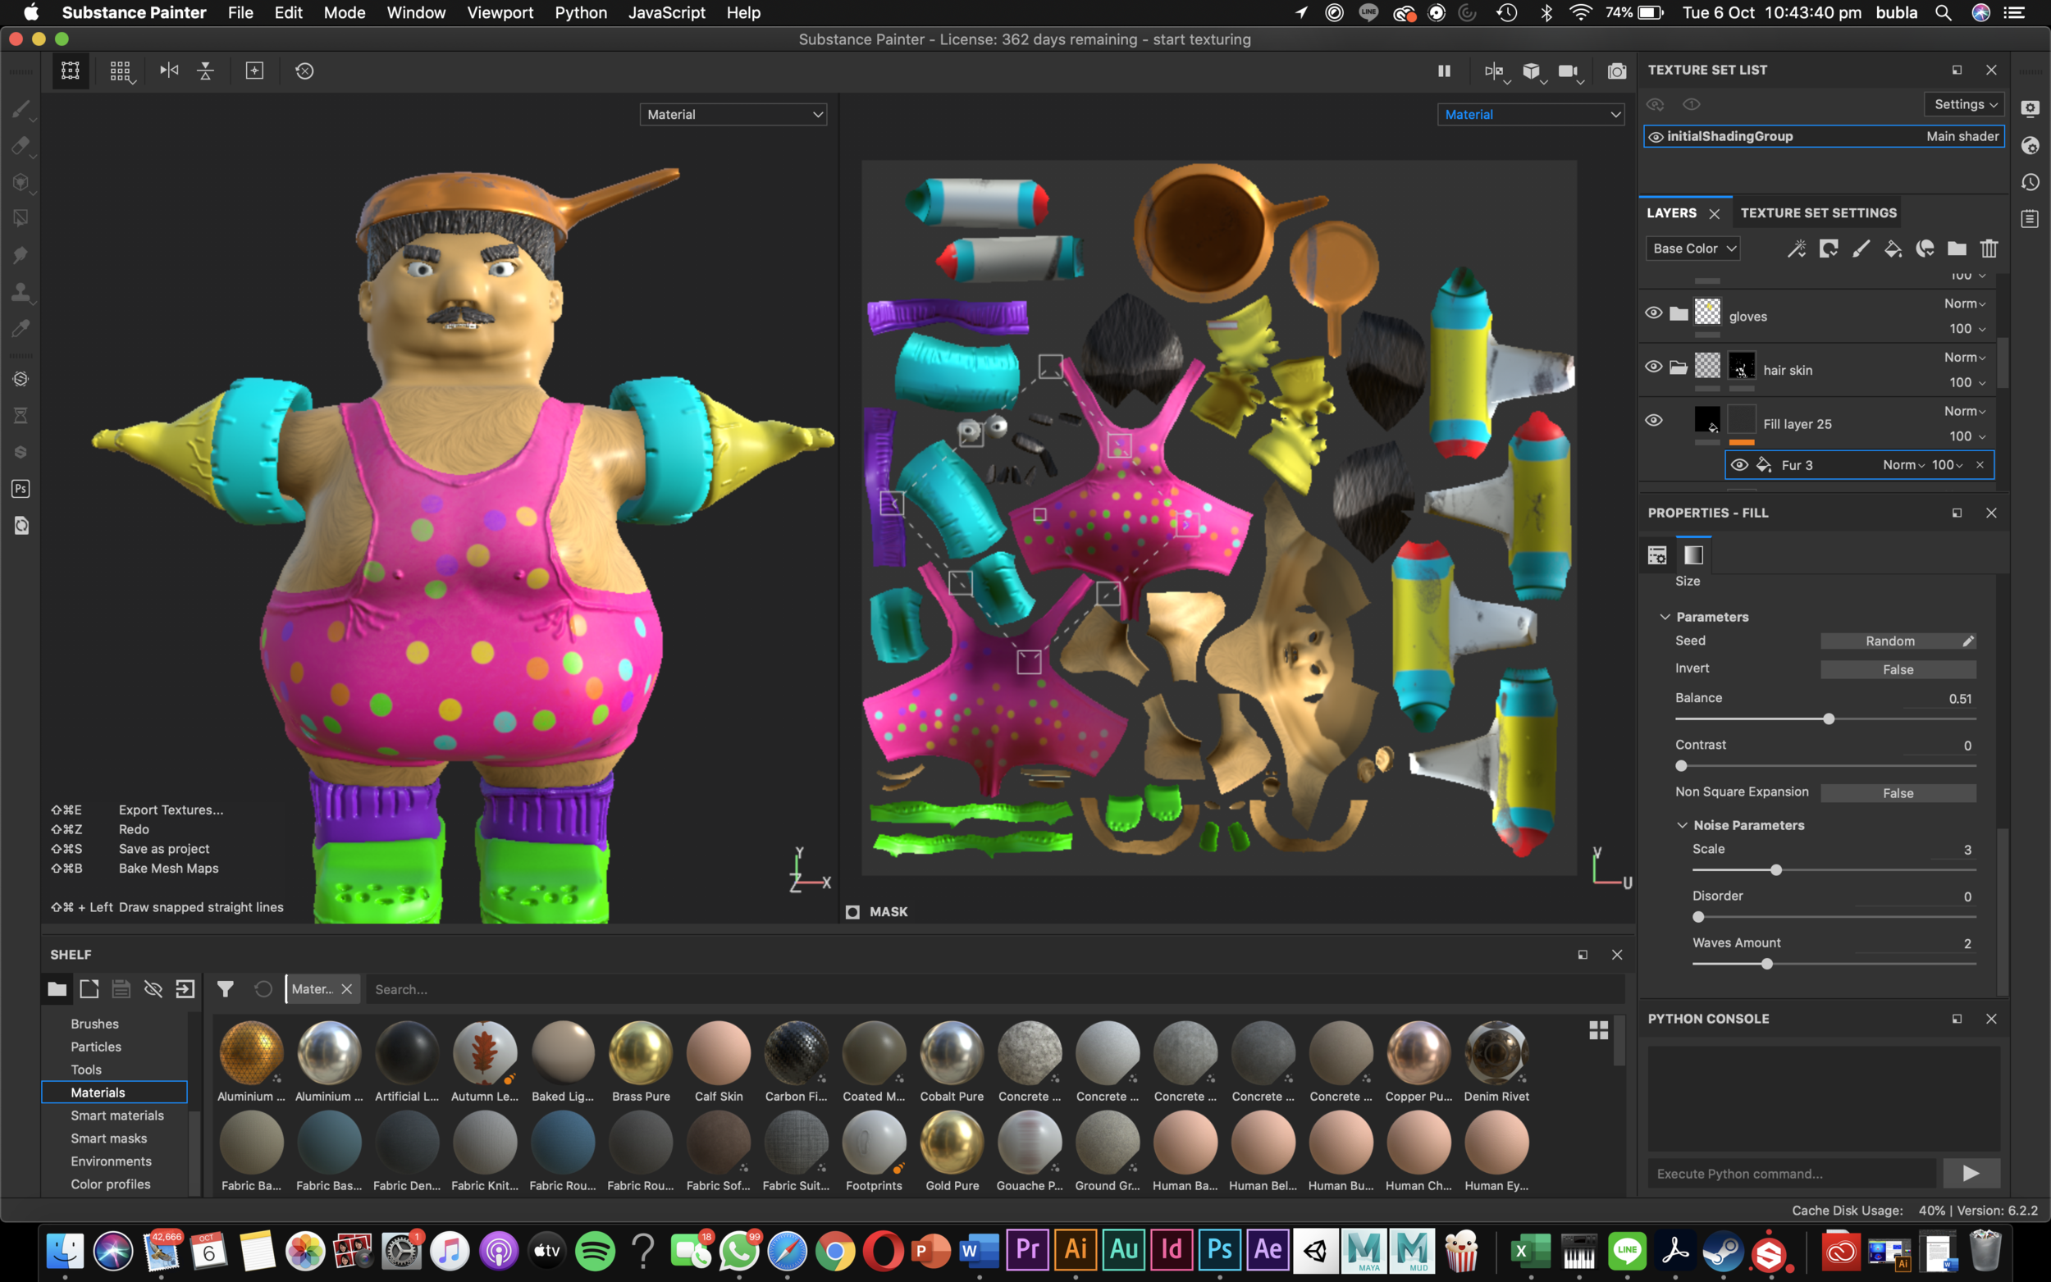Viewport: 2051px width, 1282px height.
Task: Click the Add Folder icon in Layers
Action: [1957, 249]
